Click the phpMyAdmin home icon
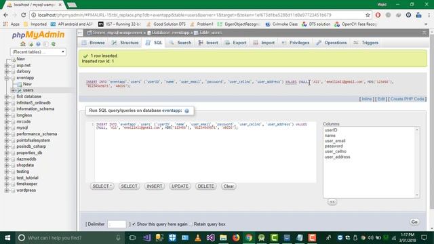The height and width of the screenshot is (244, 434). click(23, 44)
